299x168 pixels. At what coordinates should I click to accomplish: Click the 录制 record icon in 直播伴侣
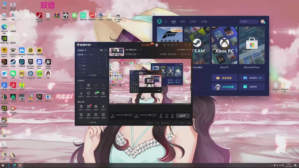pos(166,115)
